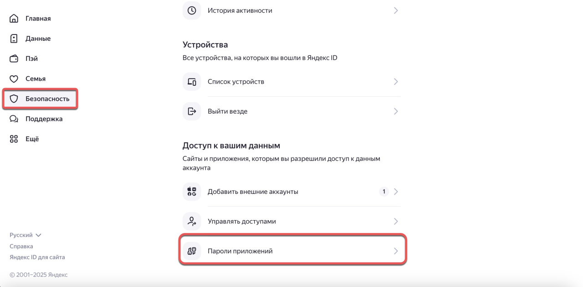Open the chat bubble Поддержка icon
Screen dimensions: 583x287
(x=14, y=119)
